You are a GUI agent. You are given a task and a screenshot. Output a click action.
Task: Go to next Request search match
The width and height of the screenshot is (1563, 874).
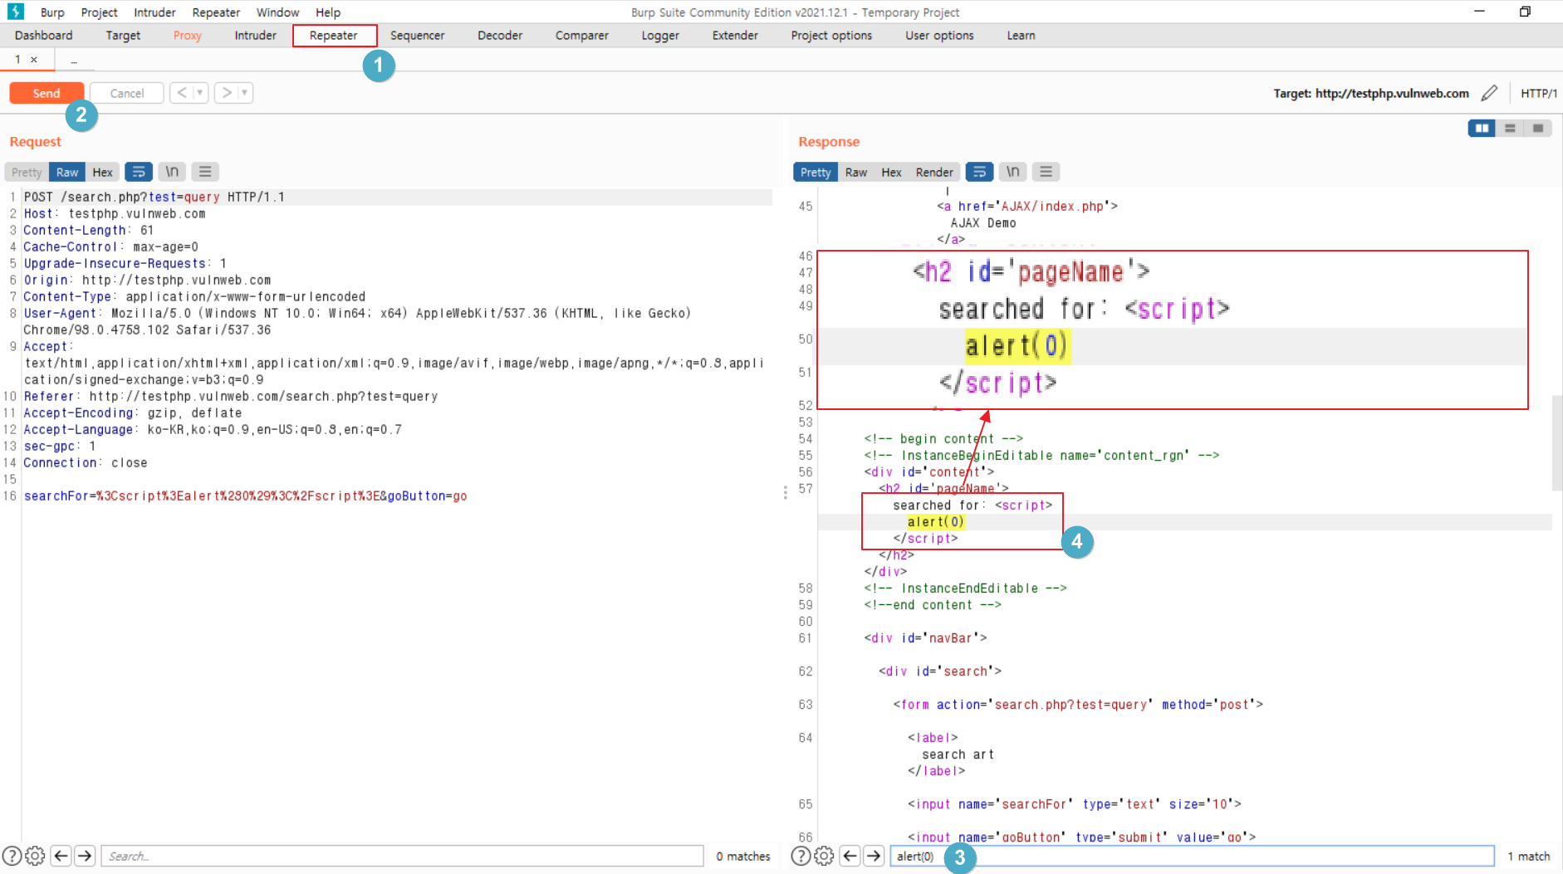(85, 856)
